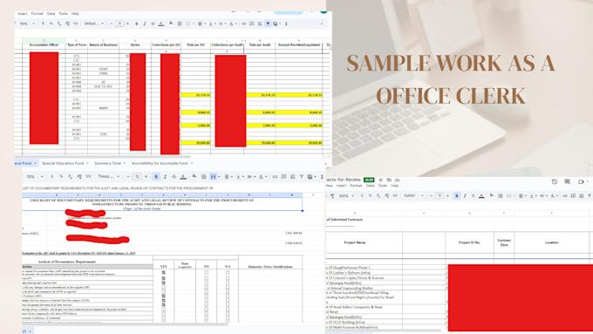Toggle italic in the Contracts-for-Review toolbar
This screenshot has height=334, width=593.
click(x=465, y=196)
